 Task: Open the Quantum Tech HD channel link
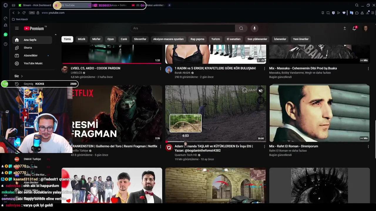(186, 155)
